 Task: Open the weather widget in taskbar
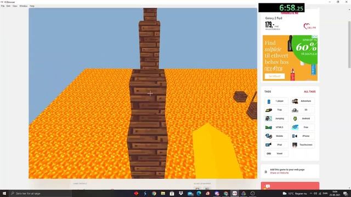[x=295, y=193]
